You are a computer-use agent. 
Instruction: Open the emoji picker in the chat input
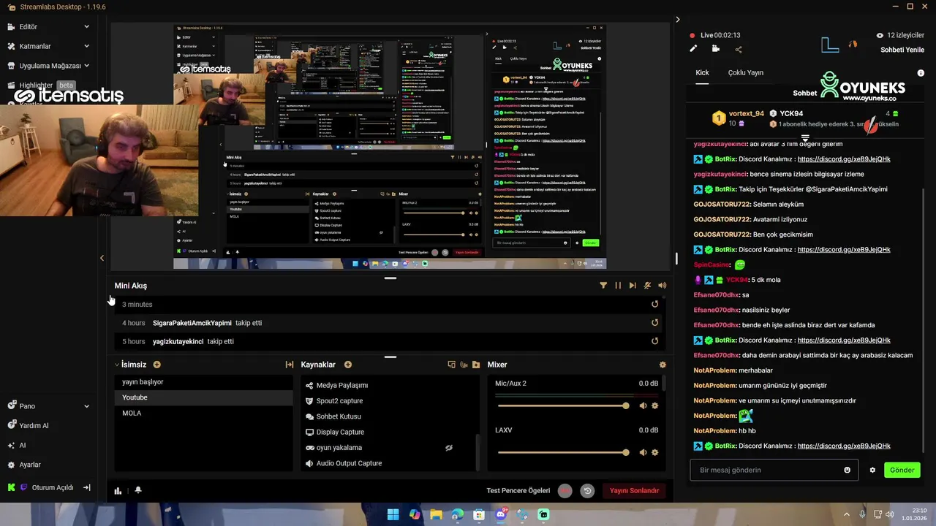(x=848, y=470)
